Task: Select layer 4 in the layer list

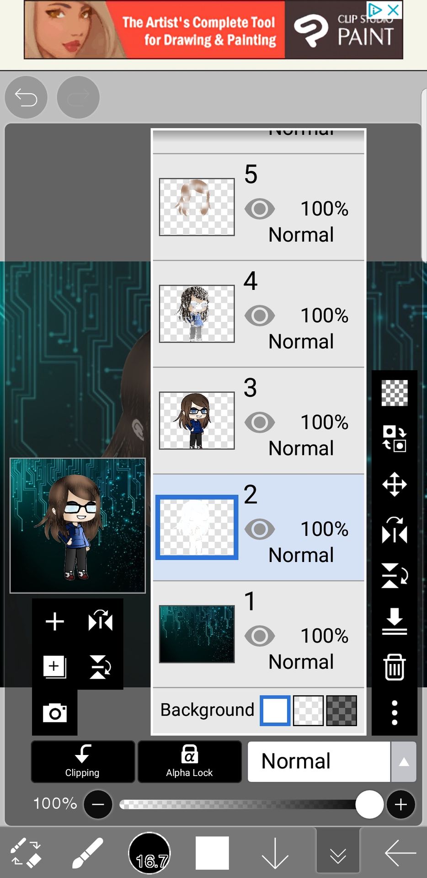Action: [x=258, y=314]
